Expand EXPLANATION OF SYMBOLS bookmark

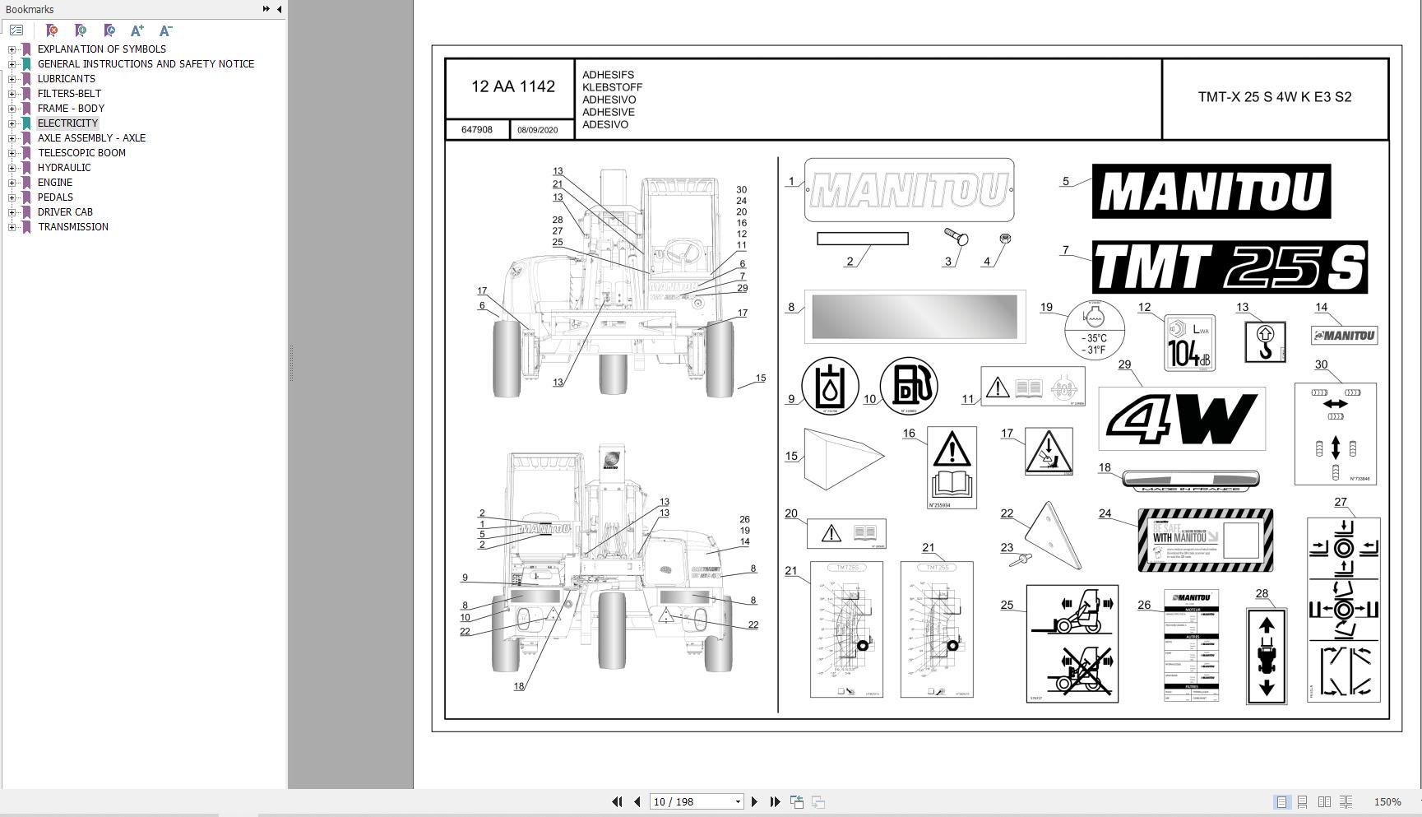(x=12, y=49)
